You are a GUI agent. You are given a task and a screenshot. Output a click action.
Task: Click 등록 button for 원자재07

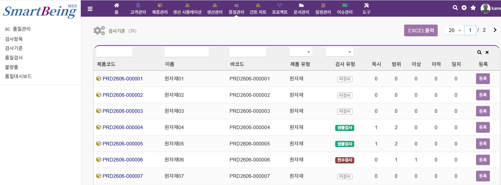click(x=483, y=176)
